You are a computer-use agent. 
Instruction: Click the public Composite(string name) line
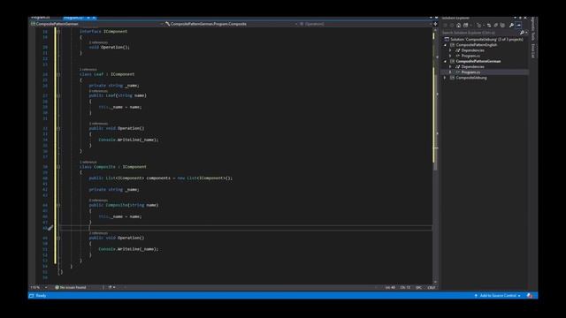(124, 205)
